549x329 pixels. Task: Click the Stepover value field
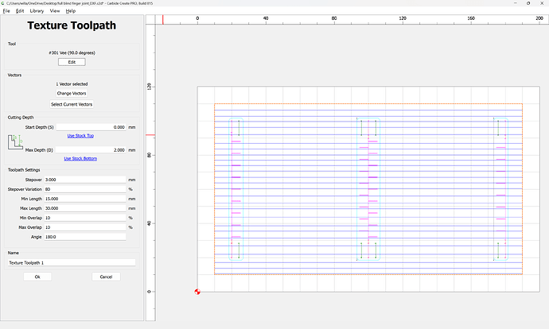(84, 180)
